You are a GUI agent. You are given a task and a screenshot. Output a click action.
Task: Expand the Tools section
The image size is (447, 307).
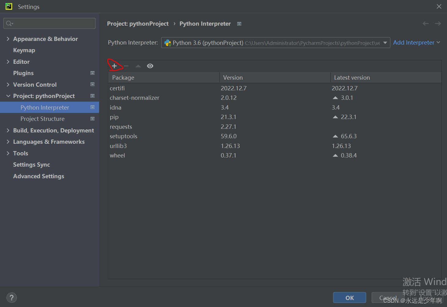point(8,153)
